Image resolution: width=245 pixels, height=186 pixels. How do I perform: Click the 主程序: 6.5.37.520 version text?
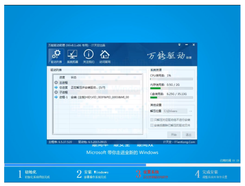pos(60,142)
